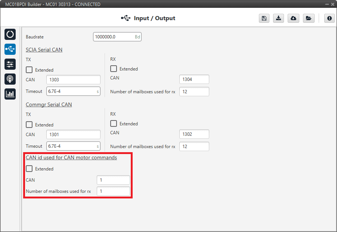The width and height of the screenshot is (337, 232).
Task: Click the Baudrate field showing 1000000.0
Action: (117, 37)
